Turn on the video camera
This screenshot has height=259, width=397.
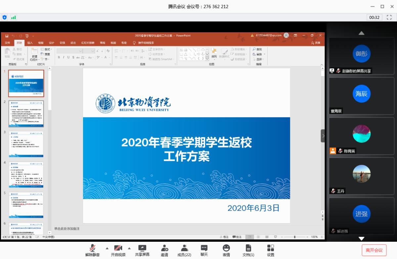118,248
